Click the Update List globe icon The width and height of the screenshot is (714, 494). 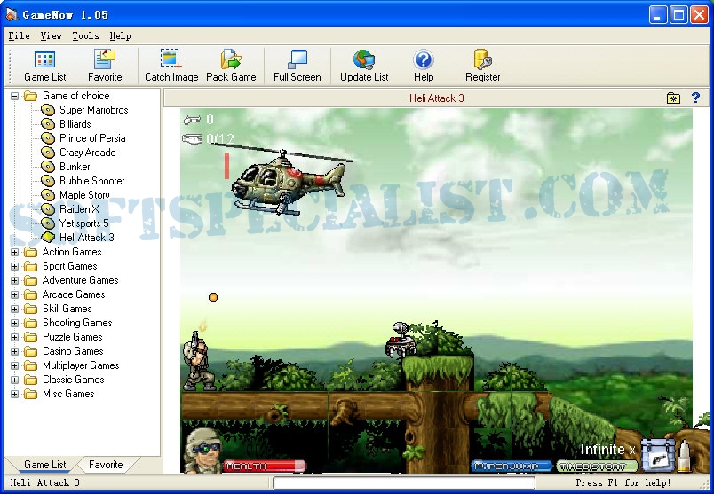click(x=364, y=60)
